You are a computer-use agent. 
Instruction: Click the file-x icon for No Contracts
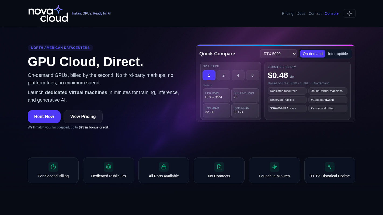[219, 167]
